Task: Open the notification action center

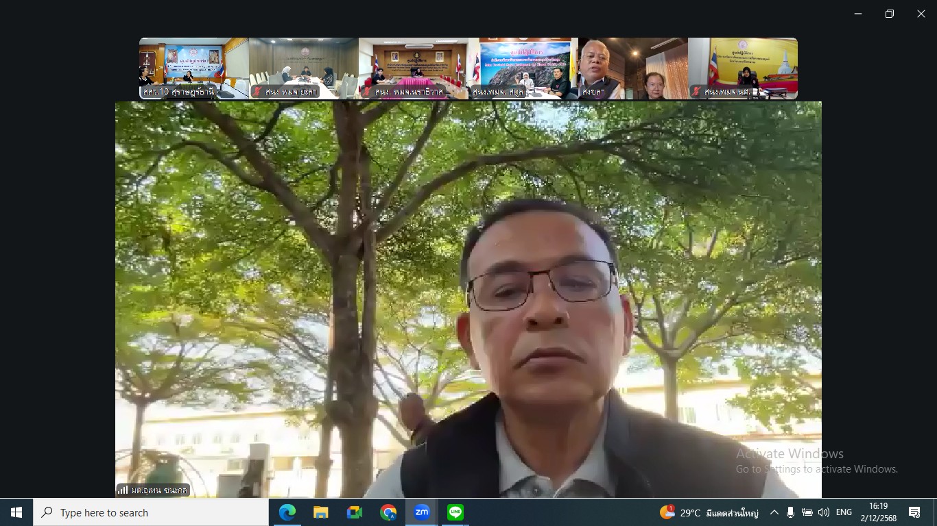Action: tap(914, 512)
